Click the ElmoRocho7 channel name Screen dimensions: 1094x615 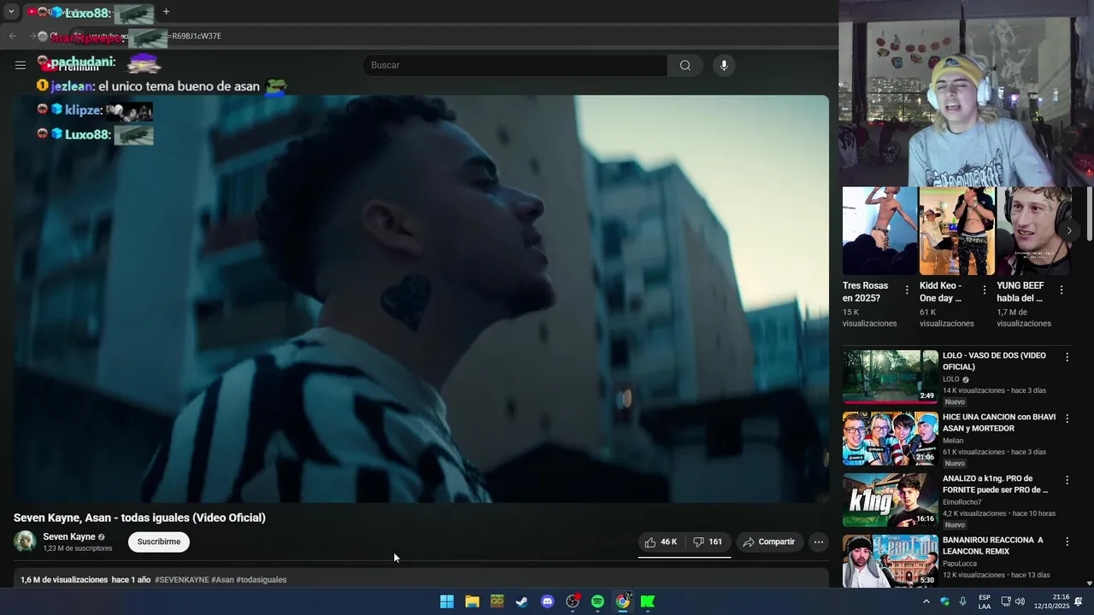(963, 502)
